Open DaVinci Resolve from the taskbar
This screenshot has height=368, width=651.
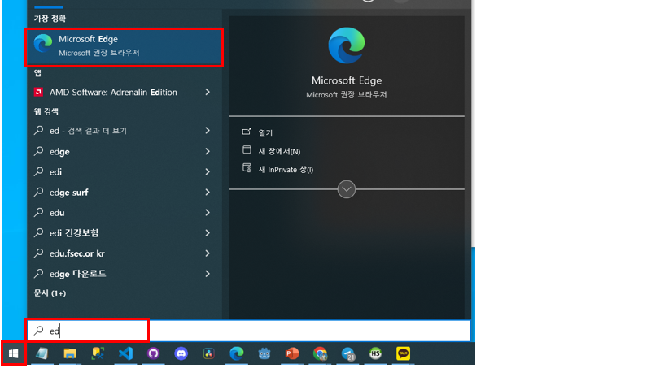[209, 353]
